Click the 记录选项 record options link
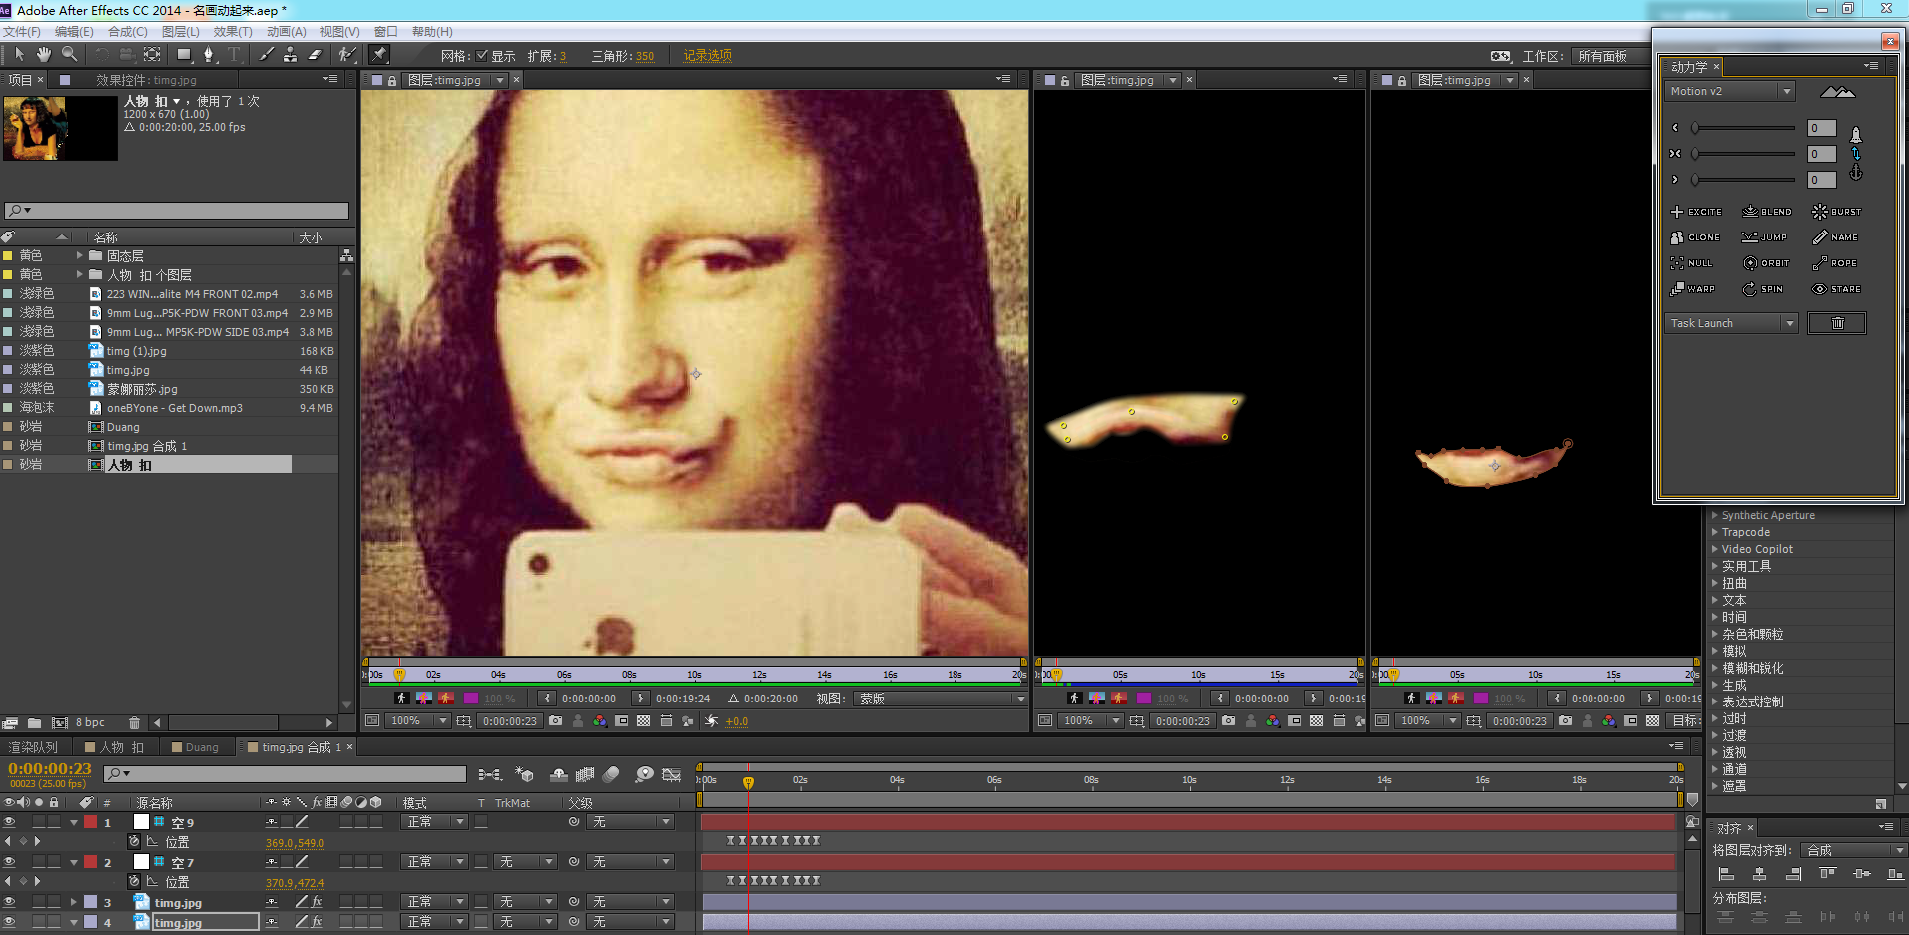Screen dimensions: 1909x935 (708, 56)
